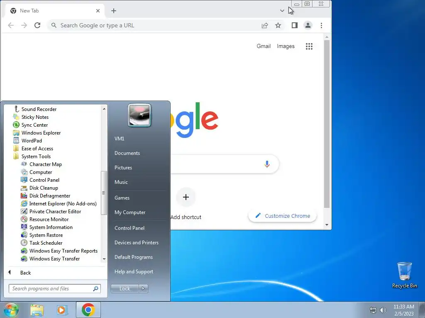Click the programs list scrollbar thumb
This screenshot has height=318, width=425.
[x=103, y=193]
